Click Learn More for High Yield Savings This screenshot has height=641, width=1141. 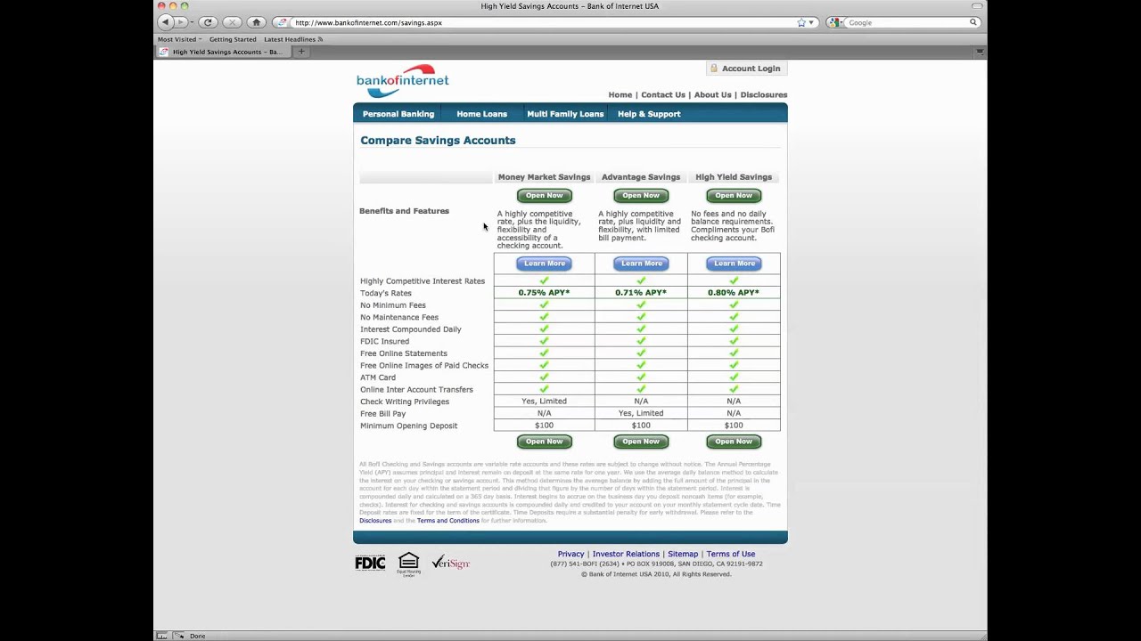point(735,264)
